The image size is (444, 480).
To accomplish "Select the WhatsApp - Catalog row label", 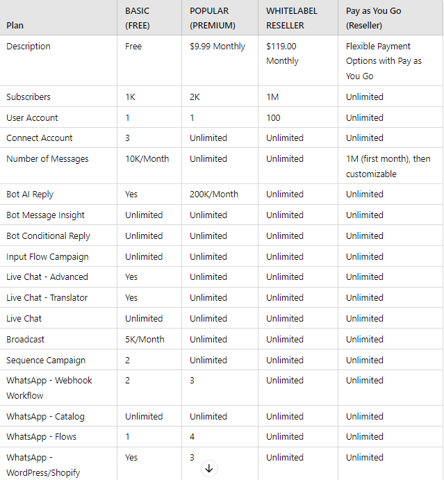I will point(45,417).
